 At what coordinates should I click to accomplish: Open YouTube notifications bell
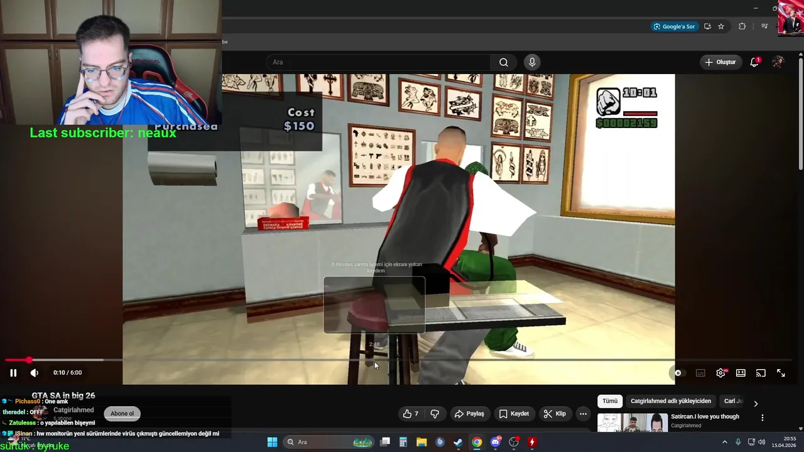click(754, 62)
